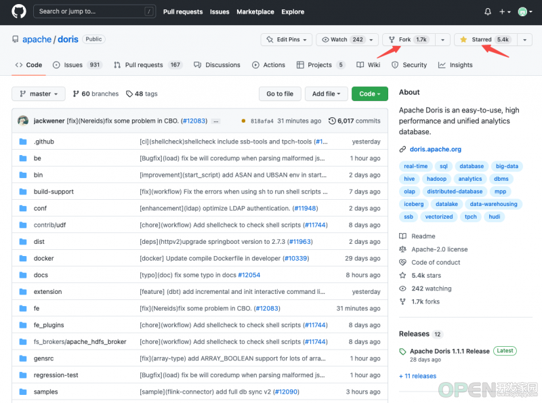
Task: Open the fe_plugins folder icon
Action: (x=23, y=325)
